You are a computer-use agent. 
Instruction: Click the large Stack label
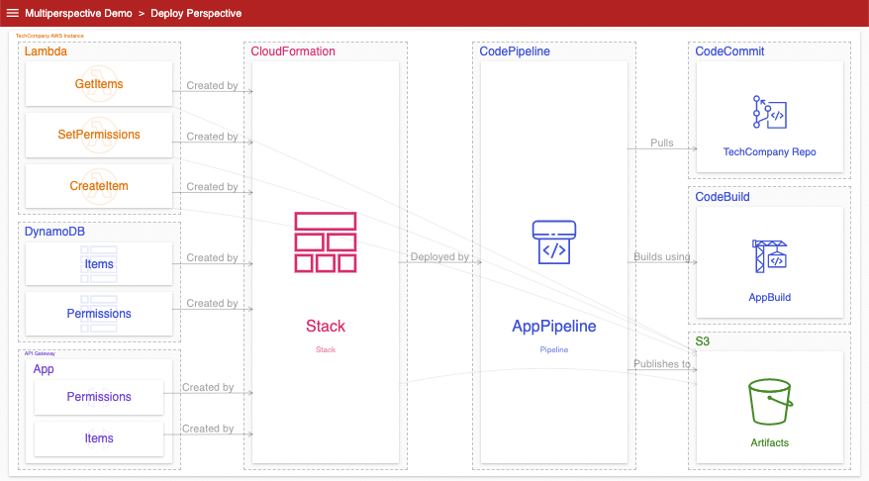326,326
